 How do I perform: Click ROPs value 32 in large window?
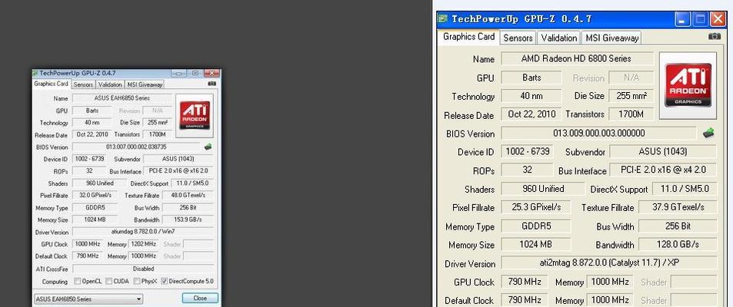528,170
